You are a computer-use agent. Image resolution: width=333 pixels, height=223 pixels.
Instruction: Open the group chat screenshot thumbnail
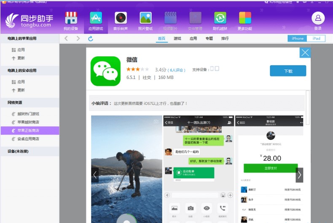click(x=199, y=169)
